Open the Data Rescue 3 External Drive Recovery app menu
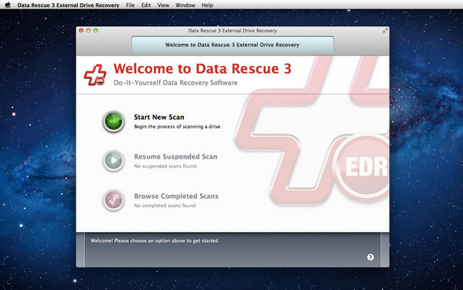463x290 pixels. point(68,5)
